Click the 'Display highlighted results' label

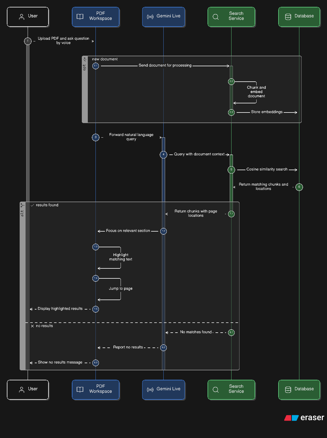(60, 309)
